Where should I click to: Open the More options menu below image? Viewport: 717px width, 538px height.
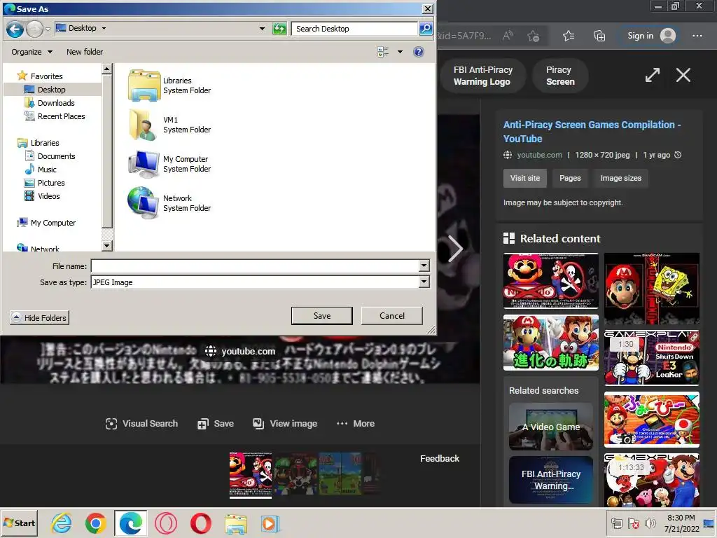coord(355,424)
